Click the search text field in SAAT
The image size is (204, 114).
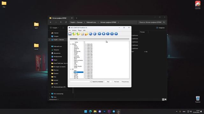(80, 82)
